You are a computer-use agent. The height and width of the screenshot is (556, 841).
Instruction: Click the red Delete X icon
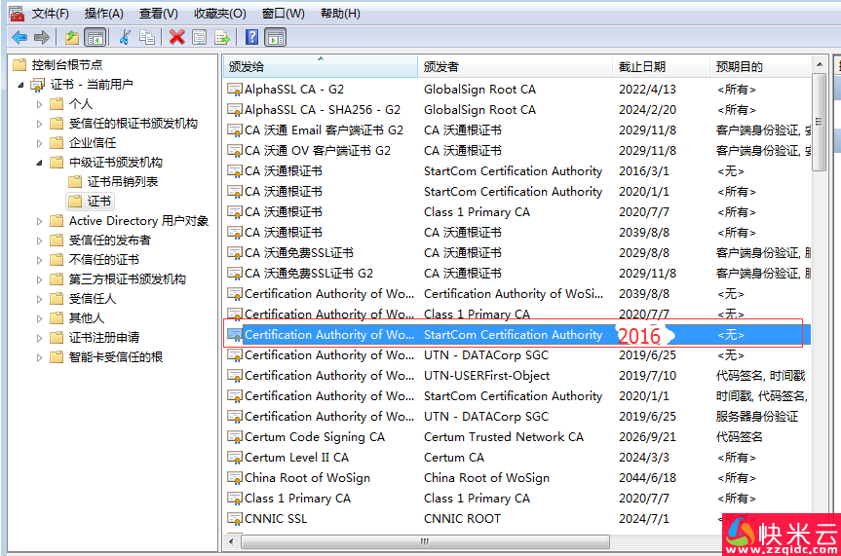tap(177, 38)
